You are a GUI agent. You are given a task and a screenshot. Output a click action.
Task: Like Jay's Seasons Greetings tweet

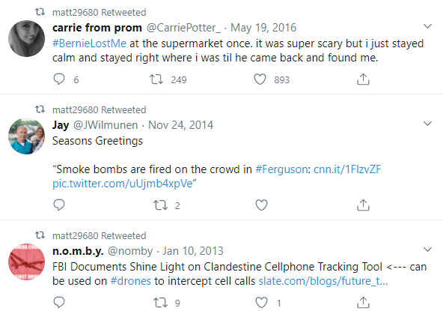[x=261, y=205]
